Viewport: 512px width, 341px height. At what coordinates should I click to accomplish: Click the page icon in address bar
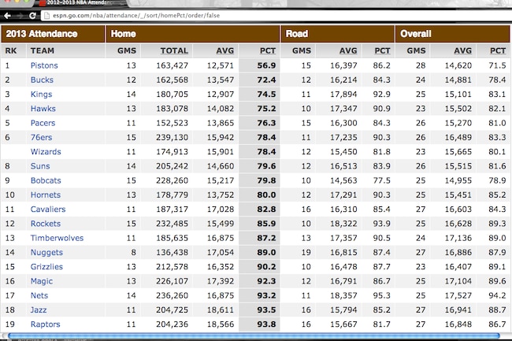(x=46, y=15)
